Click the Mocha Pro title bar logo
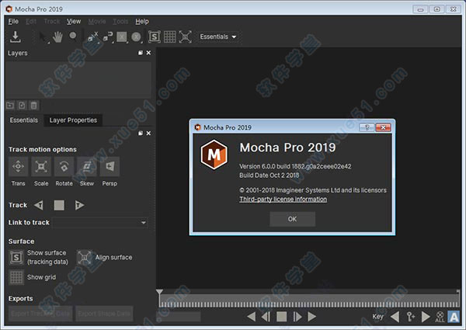Viewport: 466px width, 330px height. click(9, 9)
